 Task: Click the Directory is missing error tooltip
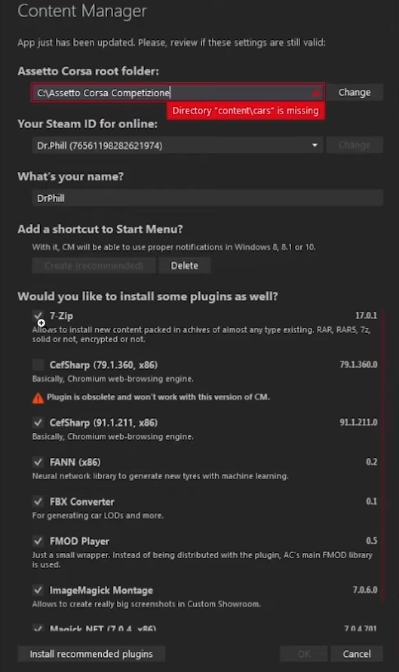245,111
